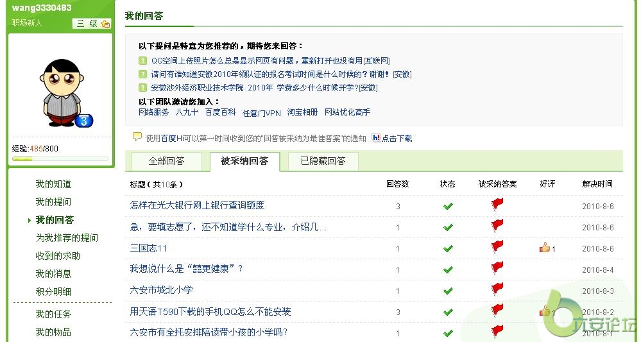Open the 六安市城北小学 question
The image size is (641, 342).
161,290
